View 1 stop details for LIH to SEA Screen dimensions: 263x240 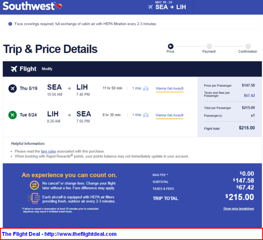click(137, 115)
